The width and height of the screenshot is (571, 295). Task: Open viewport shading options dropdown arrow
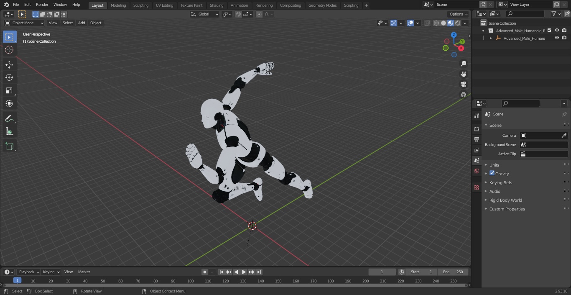coord(465,23)
